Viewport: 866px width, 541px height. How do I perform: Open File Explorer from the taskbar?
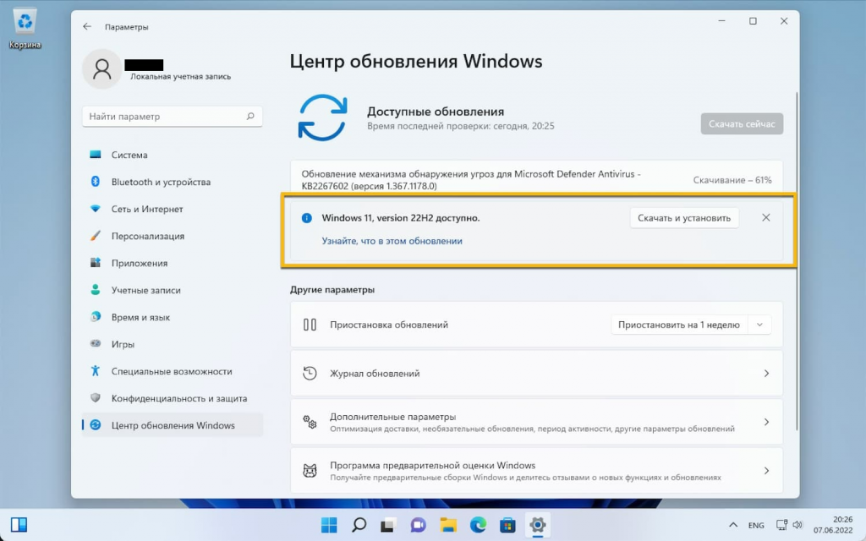[x=447, y=525]
